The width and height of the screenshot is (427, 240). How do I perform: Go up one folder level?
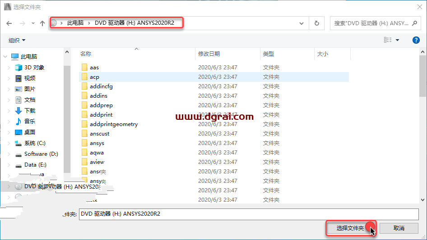click(42, 23)
